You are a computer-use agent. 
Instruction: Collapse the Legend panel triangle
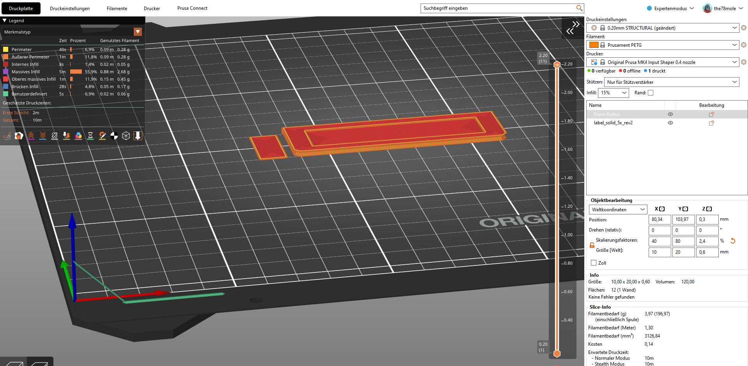click(x=5, y=21)
